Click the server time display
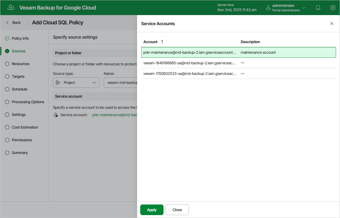The height and width of the screenshot is (218, 340). [x=237, y=8]
